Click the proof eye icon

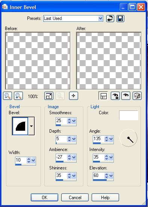[126, 96]
